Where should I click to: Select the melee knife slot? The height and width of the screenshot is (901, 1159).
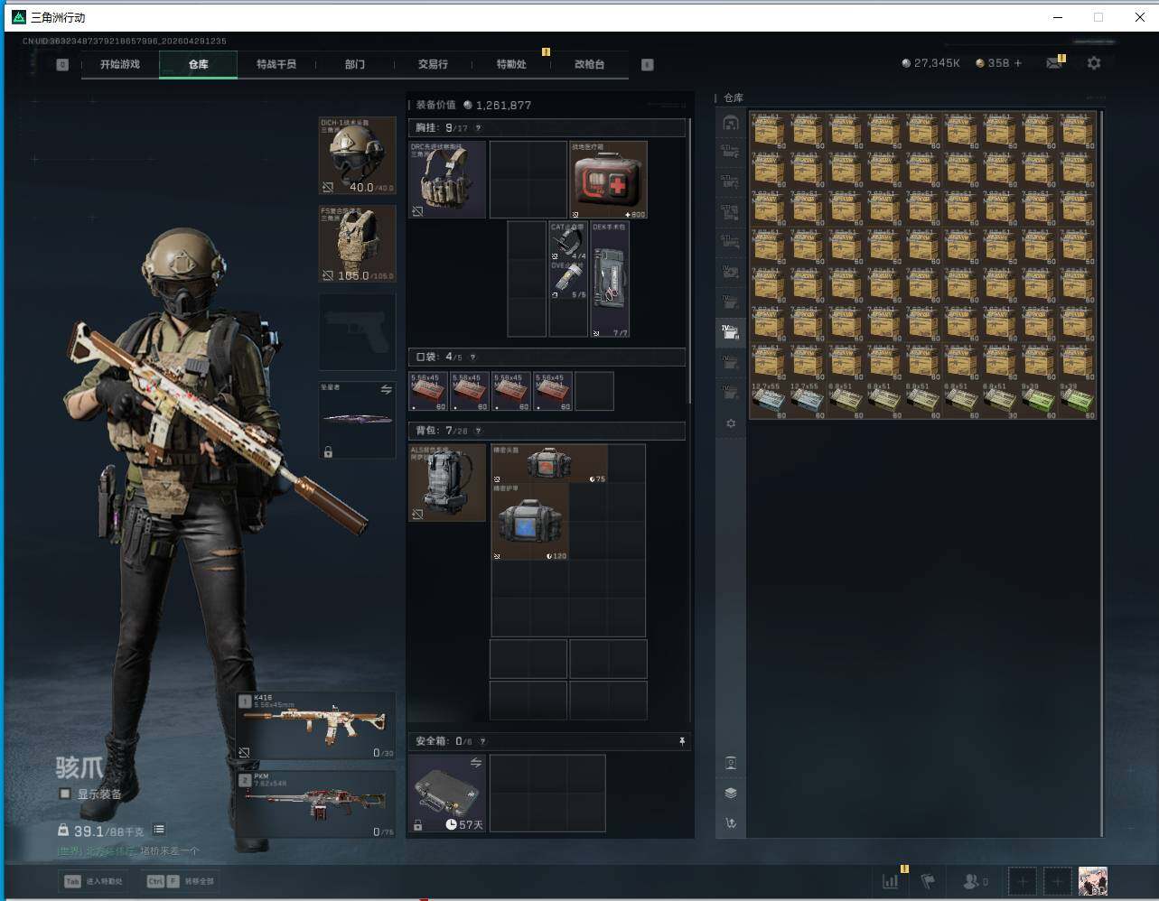(358, 420)
